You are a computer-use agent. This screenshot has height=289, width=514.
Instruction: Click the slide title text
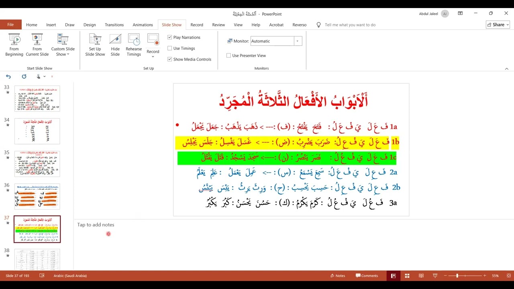point(293,101)
